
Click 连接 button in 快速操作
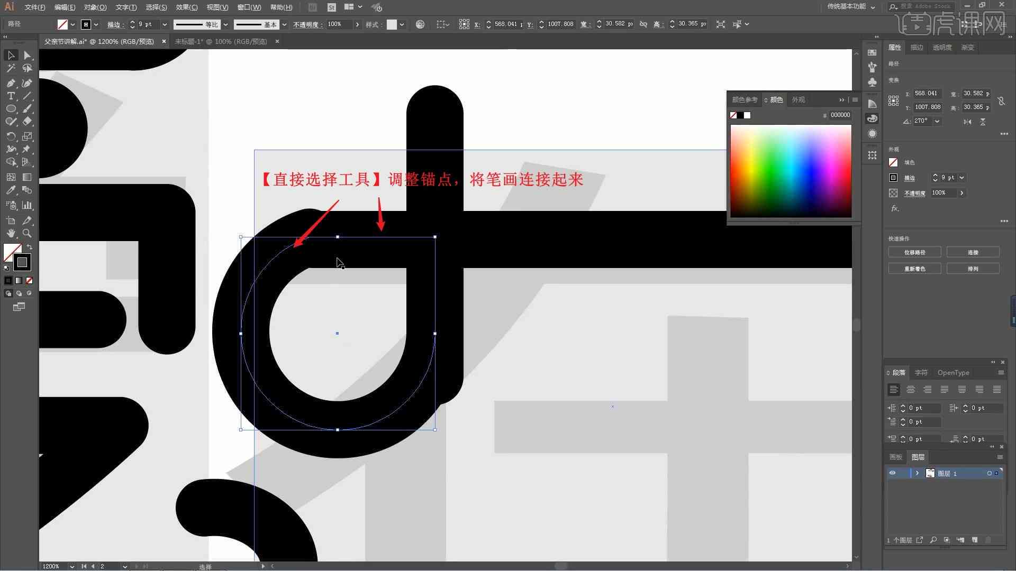[974, 252]
